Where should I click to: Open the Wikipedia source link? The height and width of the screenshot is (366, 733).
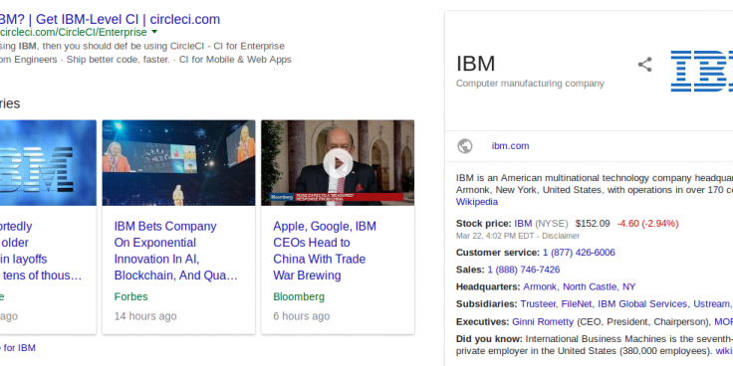pos(477,202)
